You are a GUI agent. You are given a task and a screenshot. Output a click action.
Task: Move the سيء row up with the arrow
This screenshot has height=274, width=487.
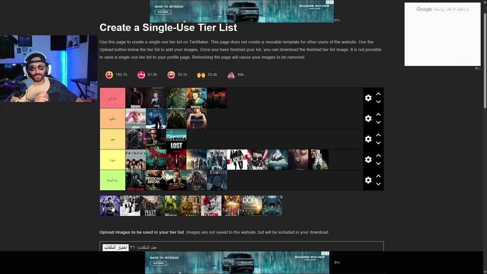[378, 156]
